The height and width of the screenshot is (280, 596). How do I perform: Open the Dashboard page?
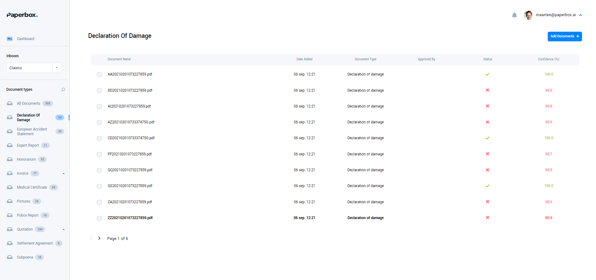[x=26, y=39]
